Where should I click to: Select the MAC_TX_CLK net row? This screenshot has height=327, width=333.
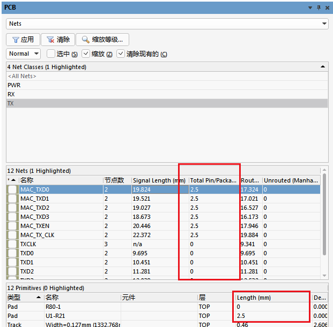pyautogui.click(x=164, y=235)
